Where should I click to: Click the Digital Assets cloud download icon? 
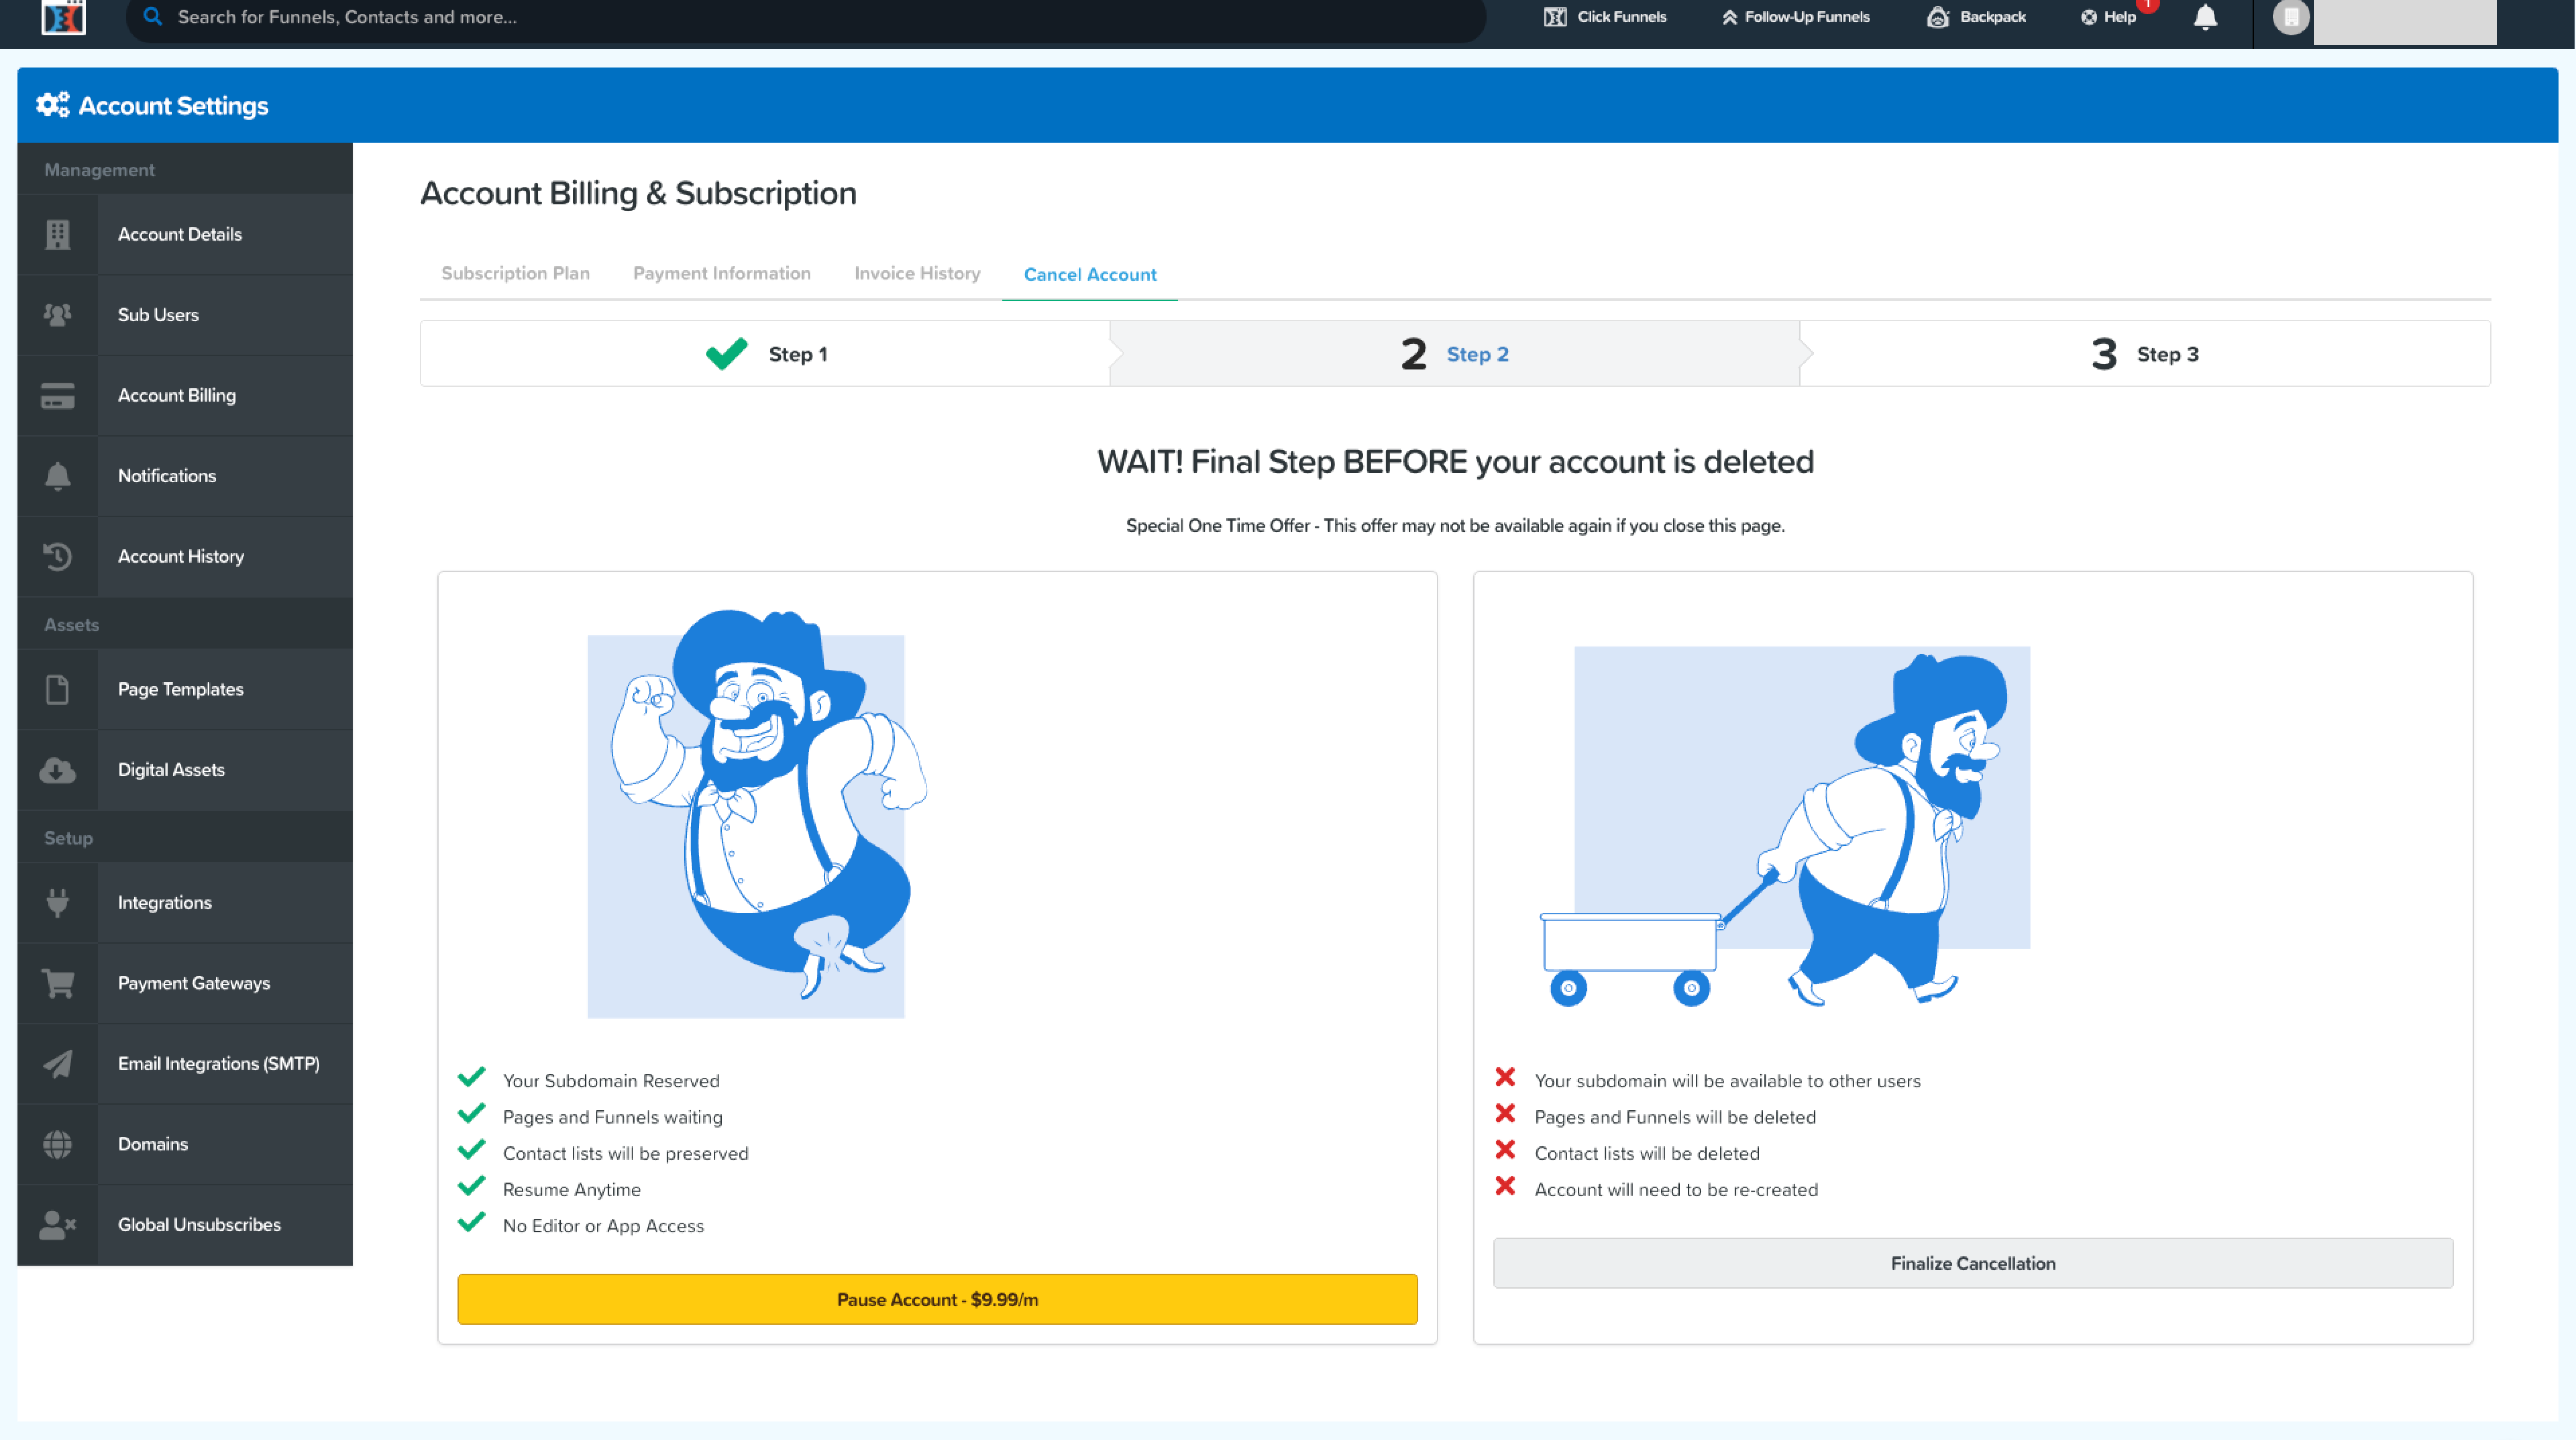pyautogui.click(x=57, y=770)
